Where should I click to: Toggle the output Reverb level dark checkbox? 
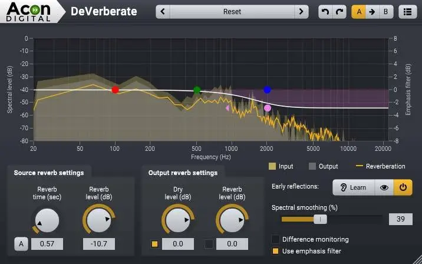click(x=209, y=244)
